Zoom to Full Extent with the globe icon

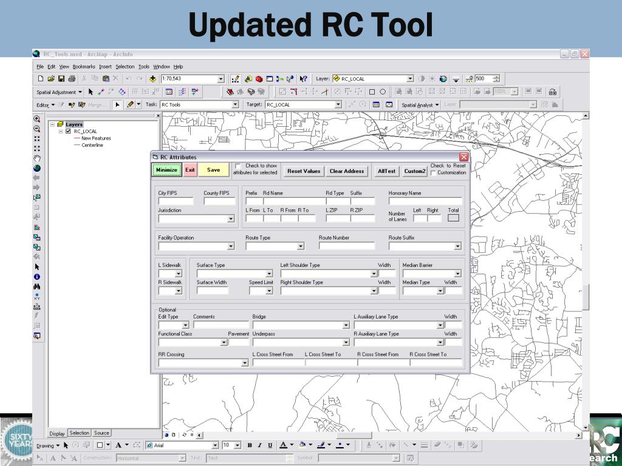tap(37, 168)
